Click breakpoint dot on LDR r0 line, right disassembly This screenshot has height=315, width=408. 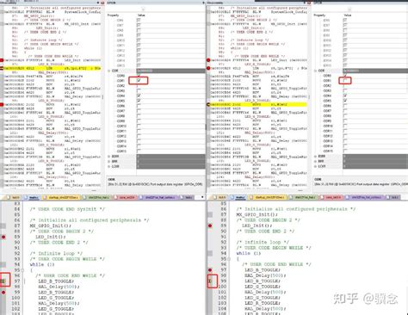tap(208, 68)
